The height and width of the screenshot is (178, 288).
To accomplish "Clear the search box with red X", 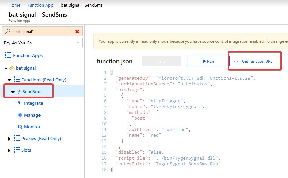I will click(x=77, y=32).
